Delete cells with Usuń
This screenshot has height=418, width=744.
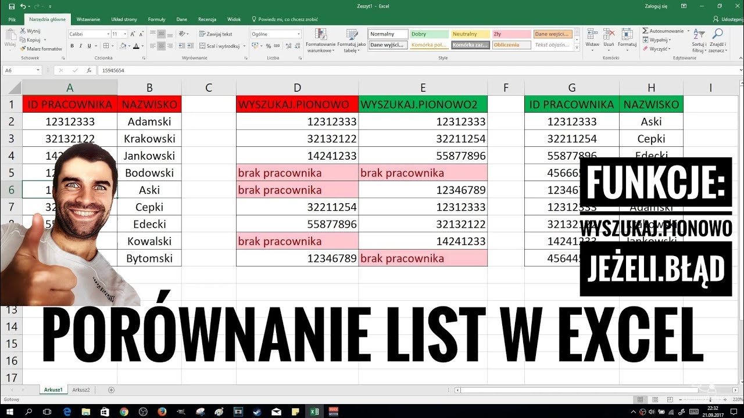click(x=609, y=38)
